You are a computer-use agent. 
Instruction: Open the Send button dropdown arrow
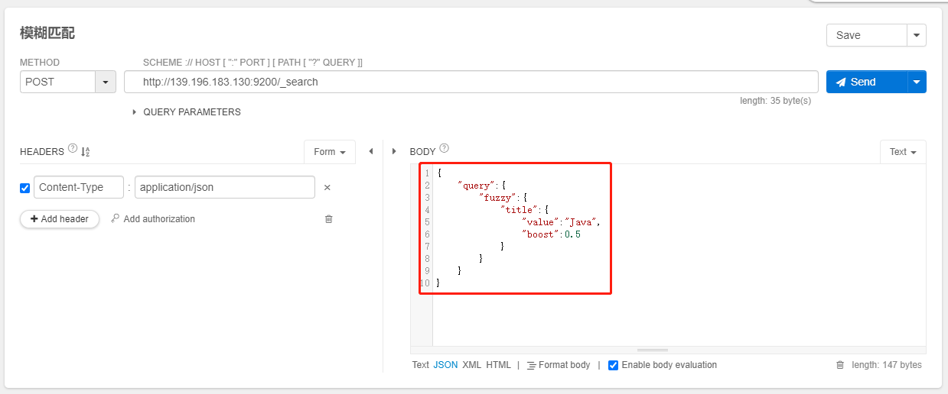[x=917, y=82]
